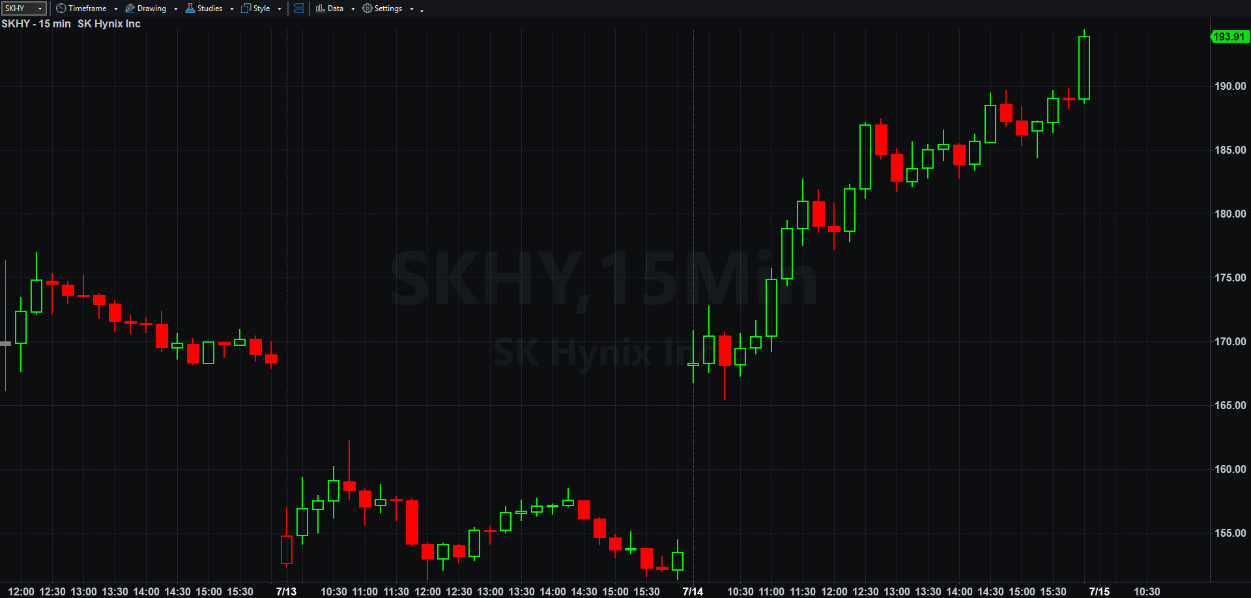
Task: Click the 170.00 price axis label
Action: click(x=1230, y=341)
